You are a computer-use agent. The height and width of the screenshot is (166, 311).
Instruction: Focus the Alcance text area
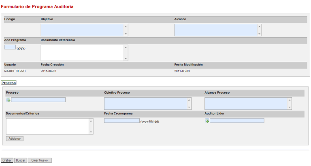215,30
